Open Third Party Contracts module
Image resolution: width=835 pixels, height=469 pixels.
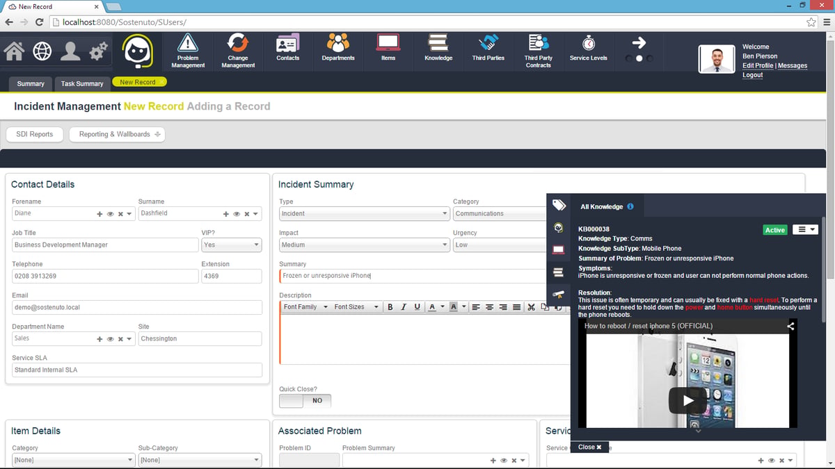coord(539,51)
